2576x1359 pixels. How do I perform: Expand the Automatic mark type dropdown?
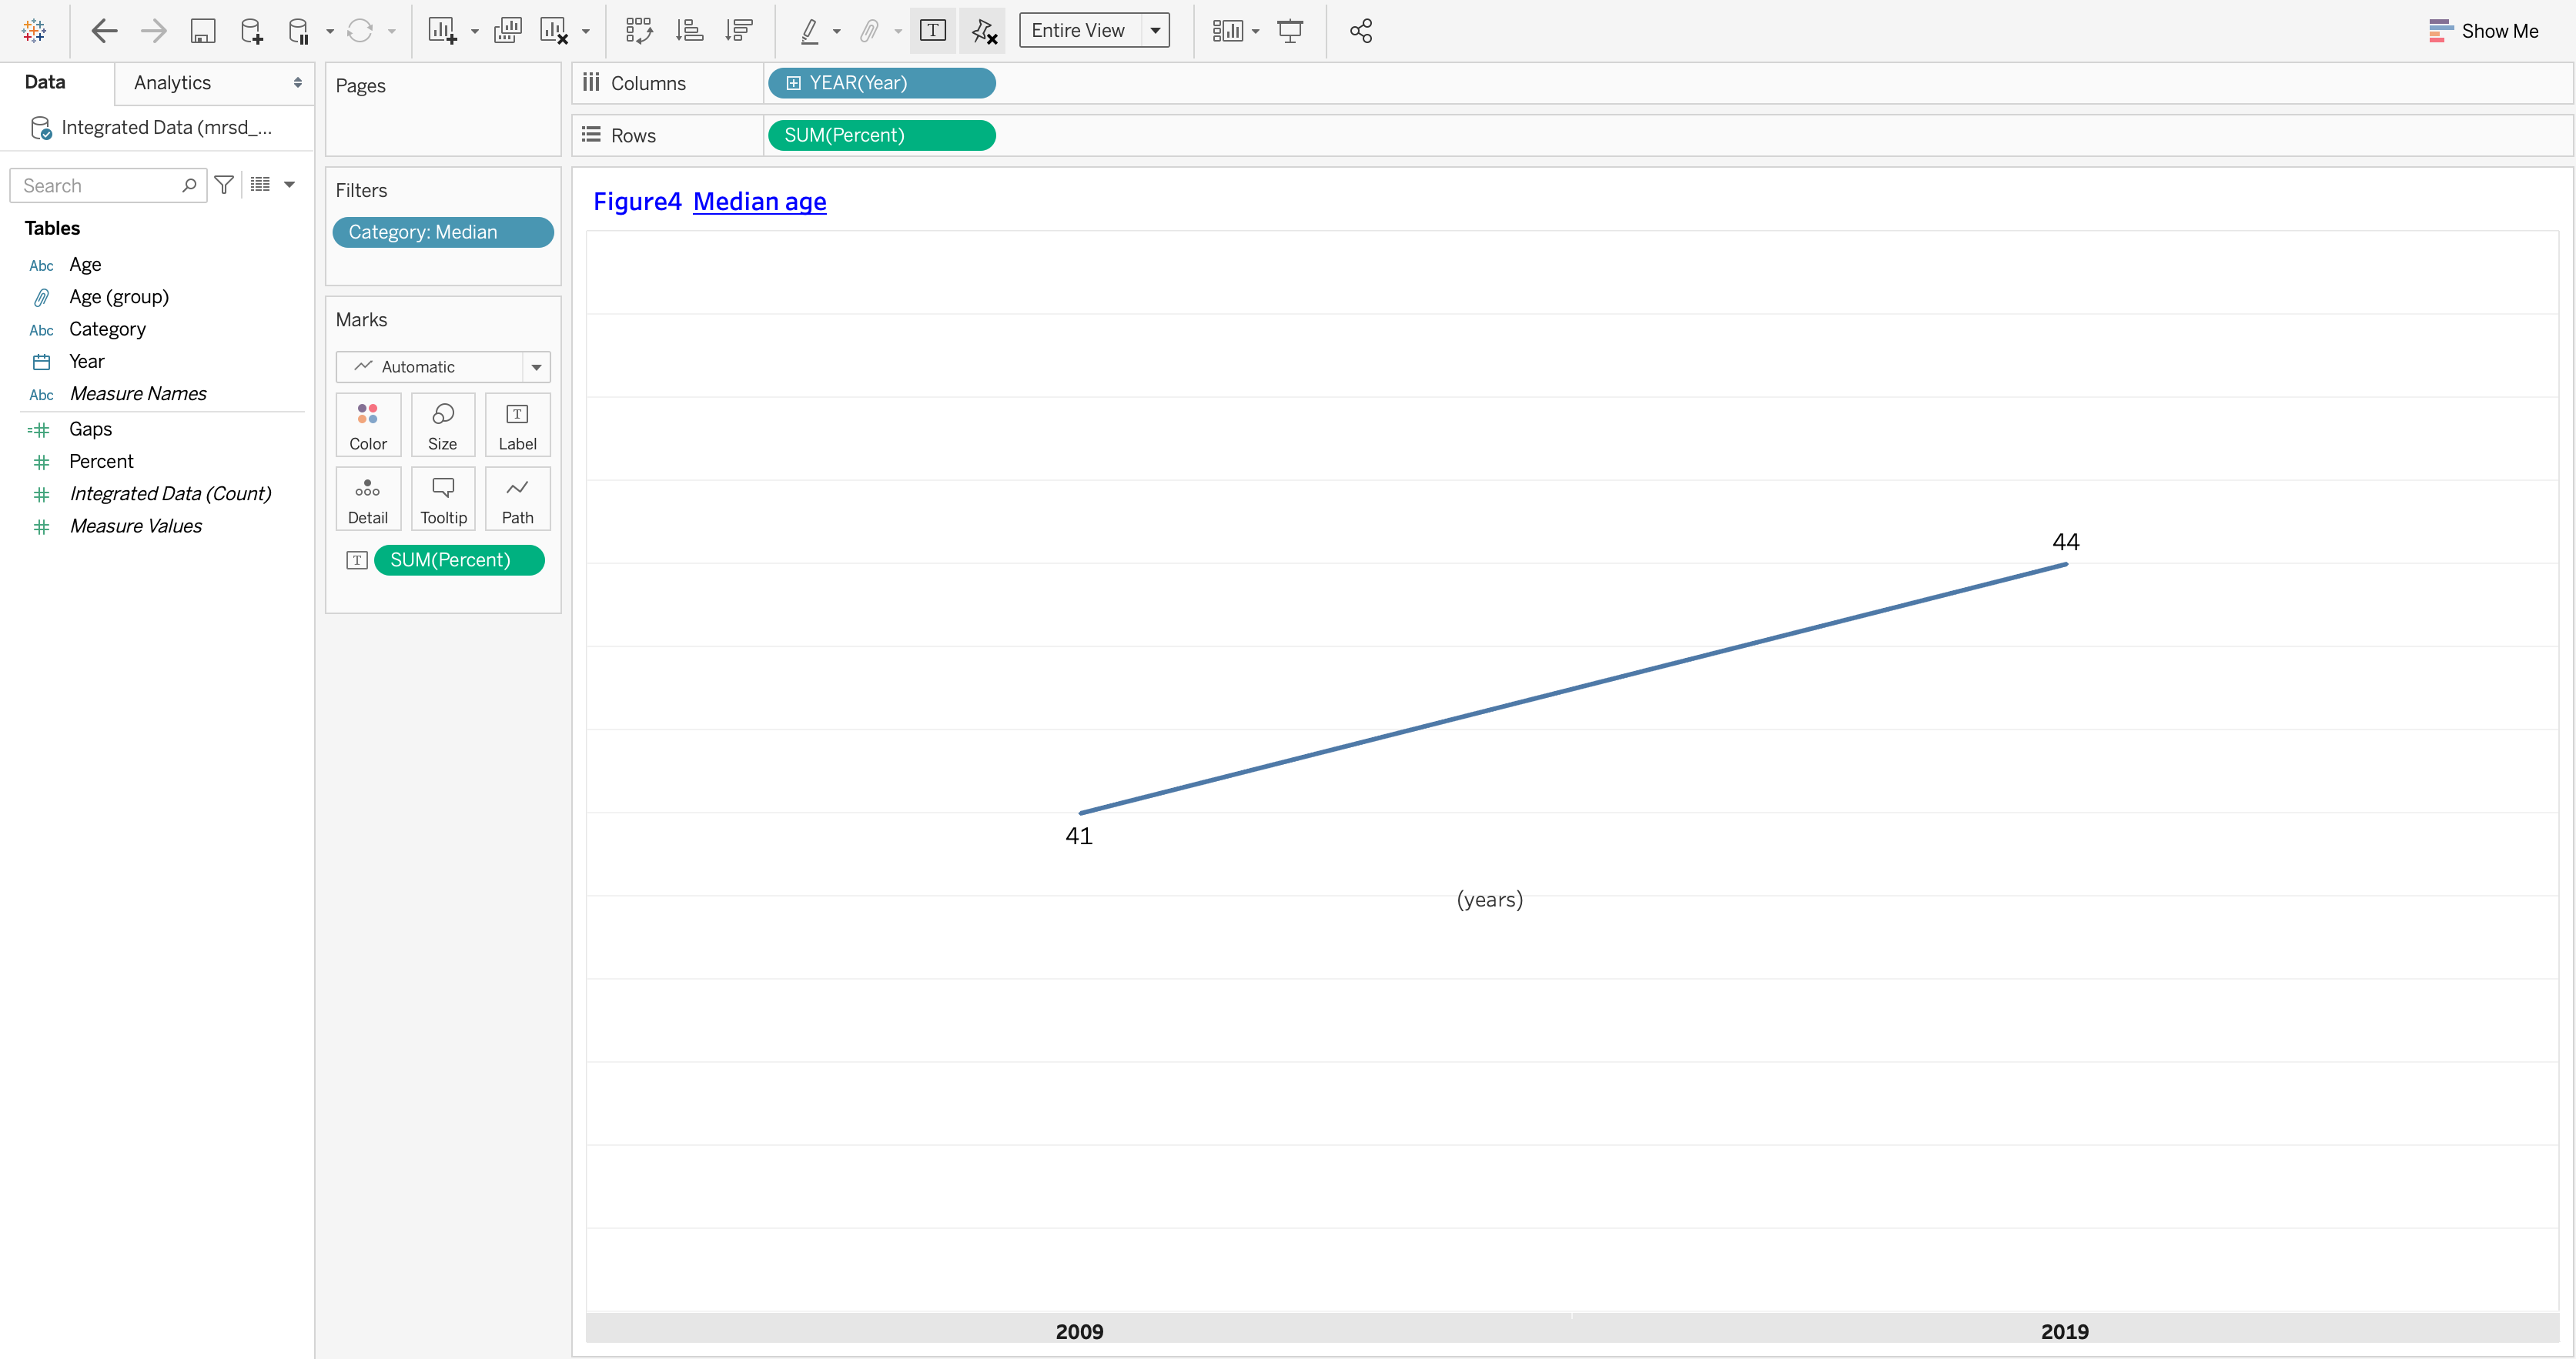tap(536, 367)
